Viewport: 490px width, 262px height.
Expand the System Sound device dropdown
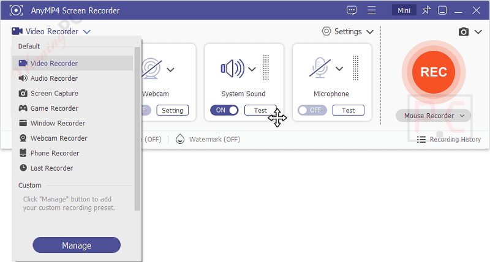click(252, 69)
